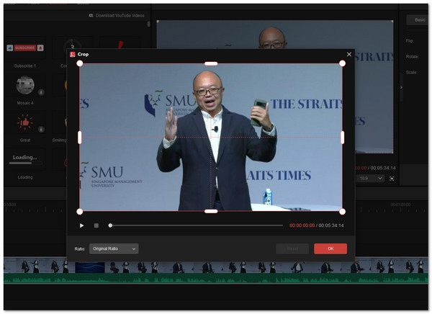Click the dimmed Reset button
This screenshot has height=314, width=432.
click(x=292, y=248)
